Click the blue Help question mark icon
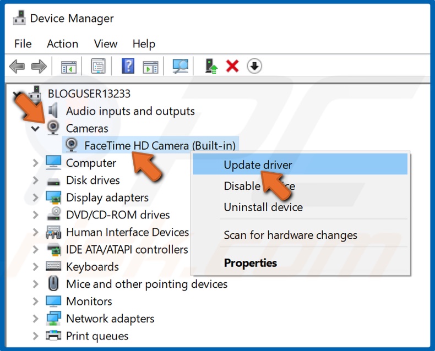 tap(128, 66)
